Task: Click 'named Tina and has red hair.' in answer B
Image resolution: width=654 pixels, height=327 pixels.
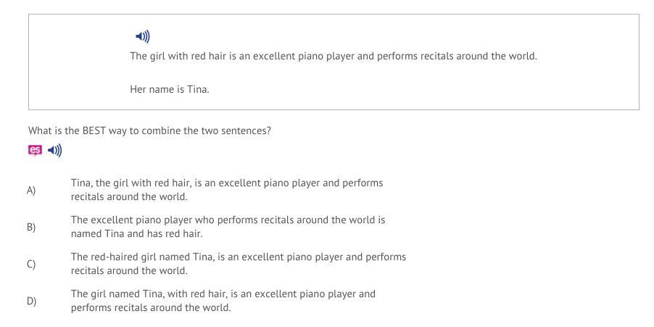Action: pos(136,233)
